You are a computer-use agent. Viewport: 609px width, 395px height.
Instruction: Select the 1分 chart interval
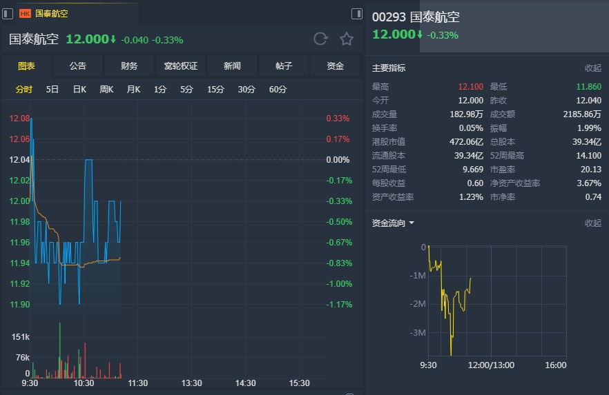160,90
